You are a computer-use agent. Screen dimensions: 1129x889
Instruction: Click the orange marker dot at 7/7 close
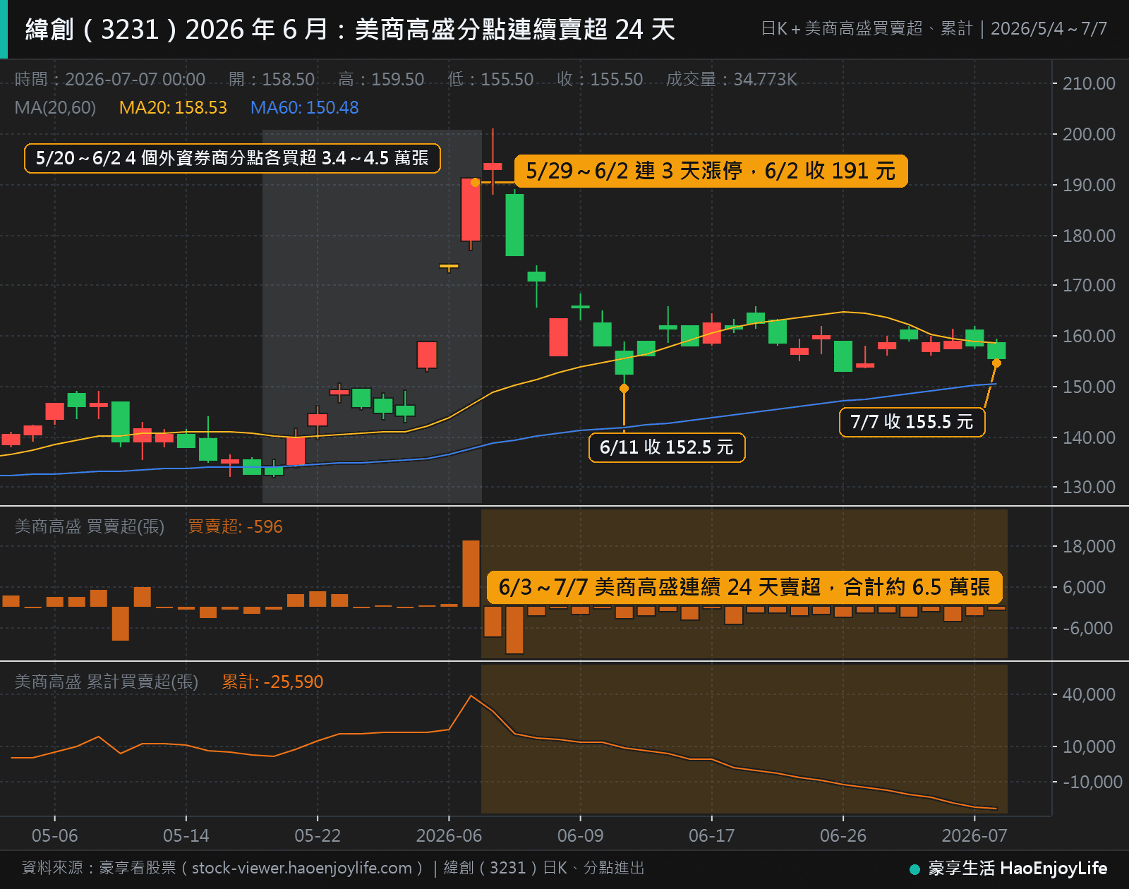996,363
